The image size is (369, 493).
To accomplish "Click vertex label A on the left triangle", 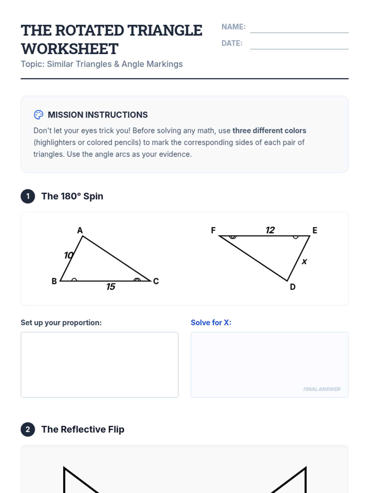I will tap(80, 230).
